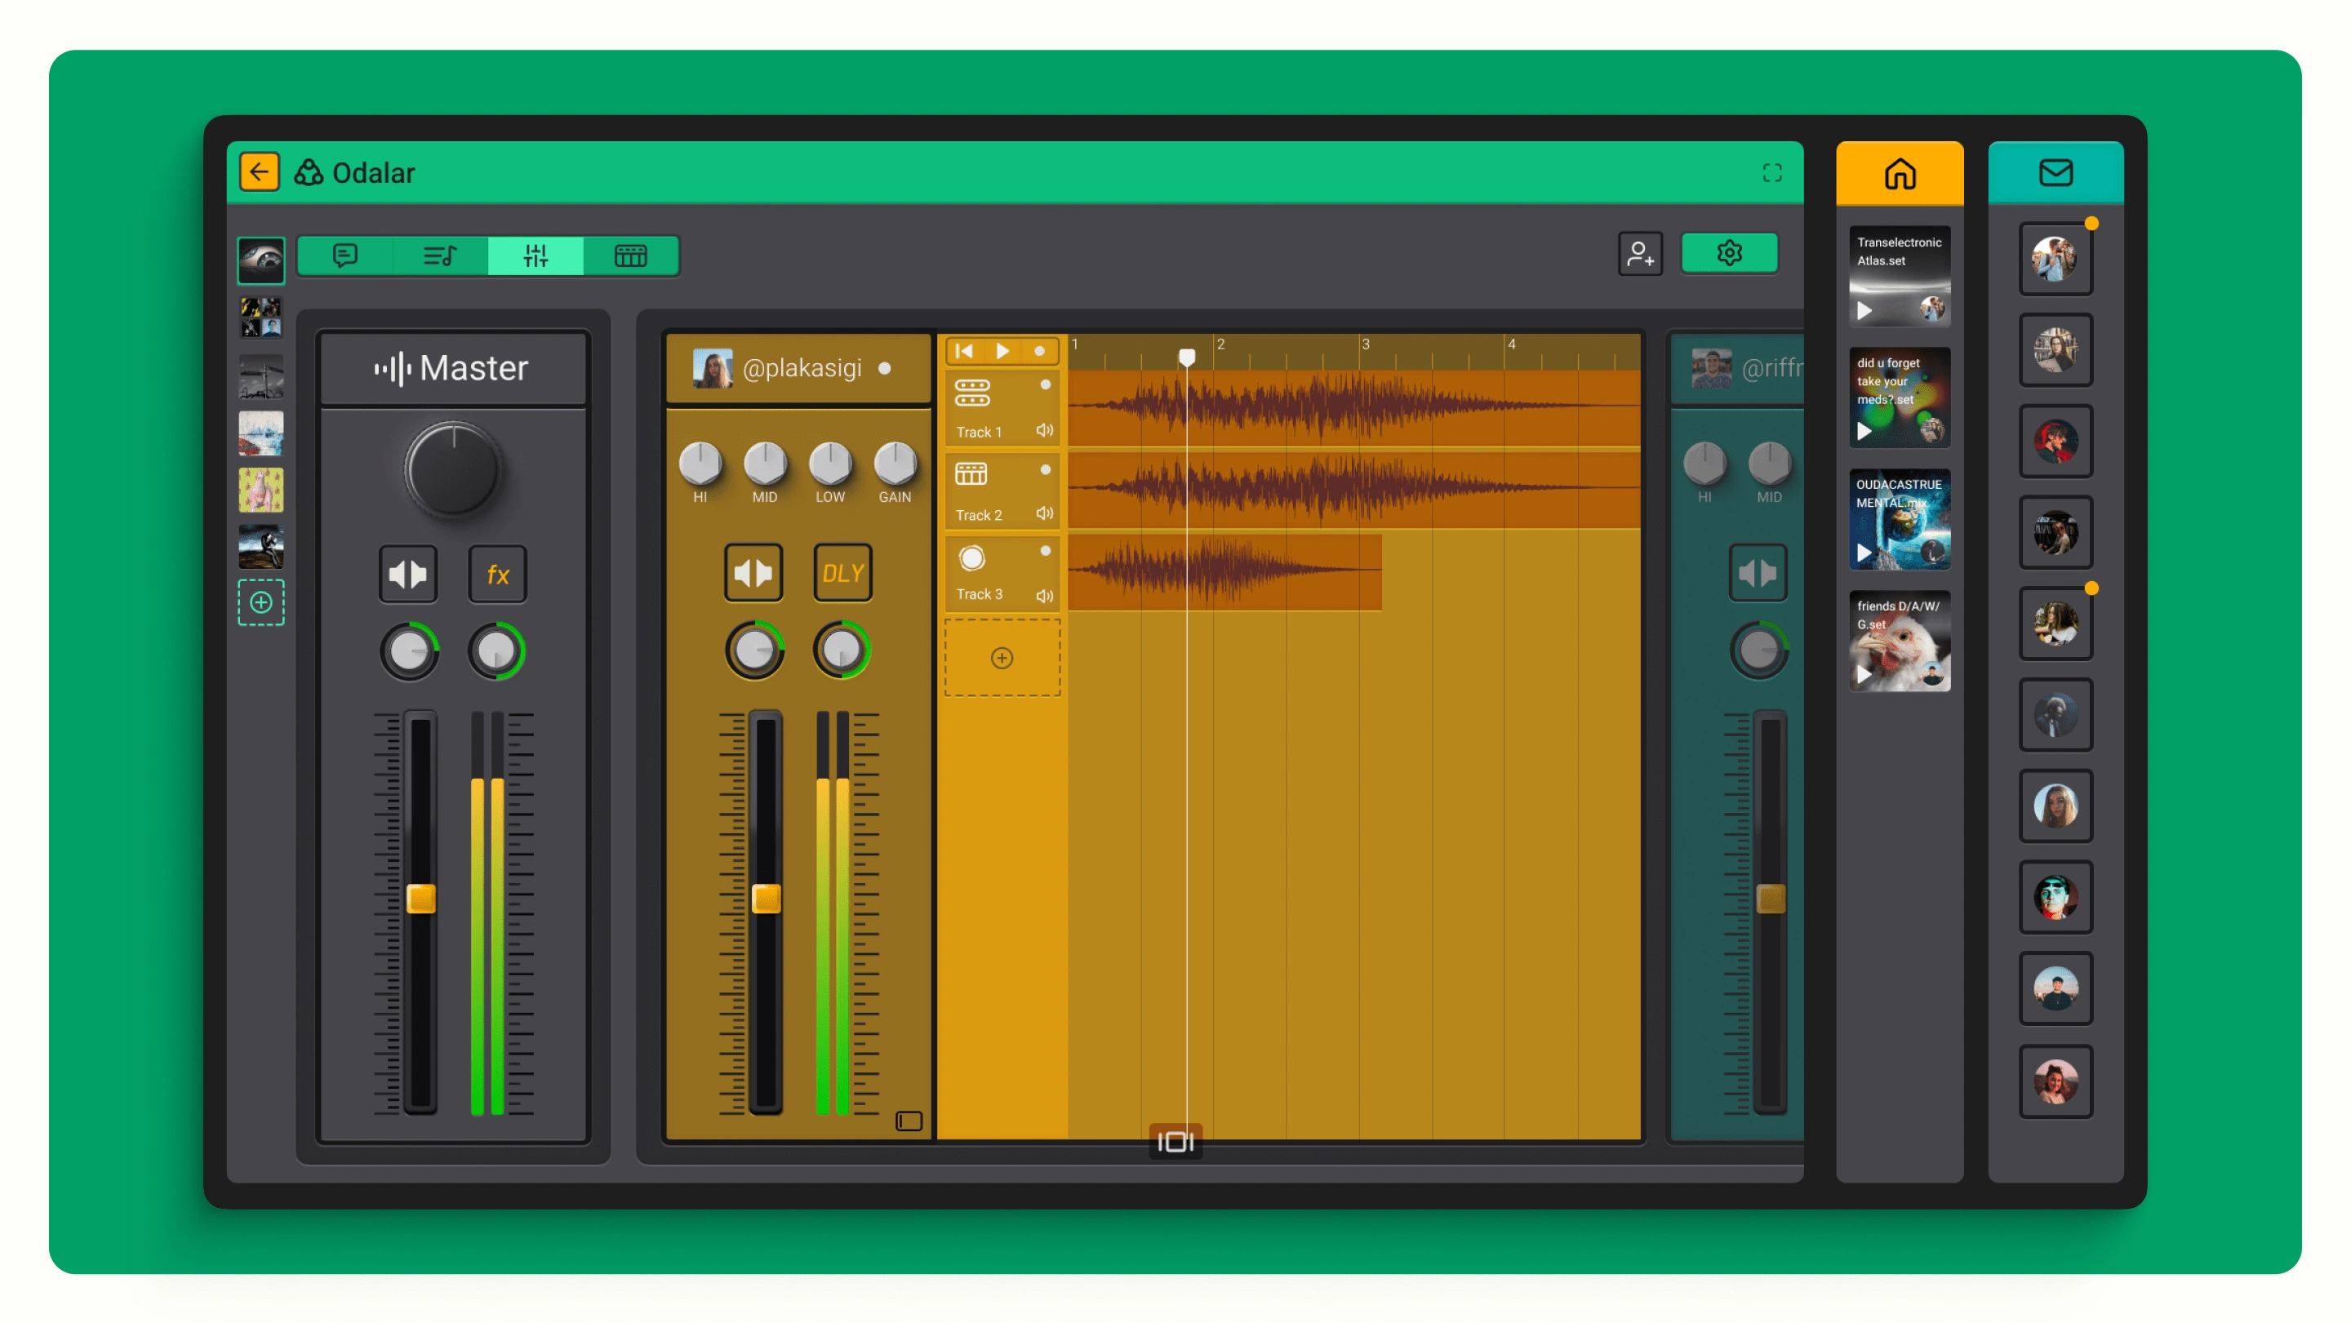This screenshot has width=2351, height=1323.
Task: Toggle Track 3 record arm dot
Action: pyautogui.click(x=1046, y=551)
